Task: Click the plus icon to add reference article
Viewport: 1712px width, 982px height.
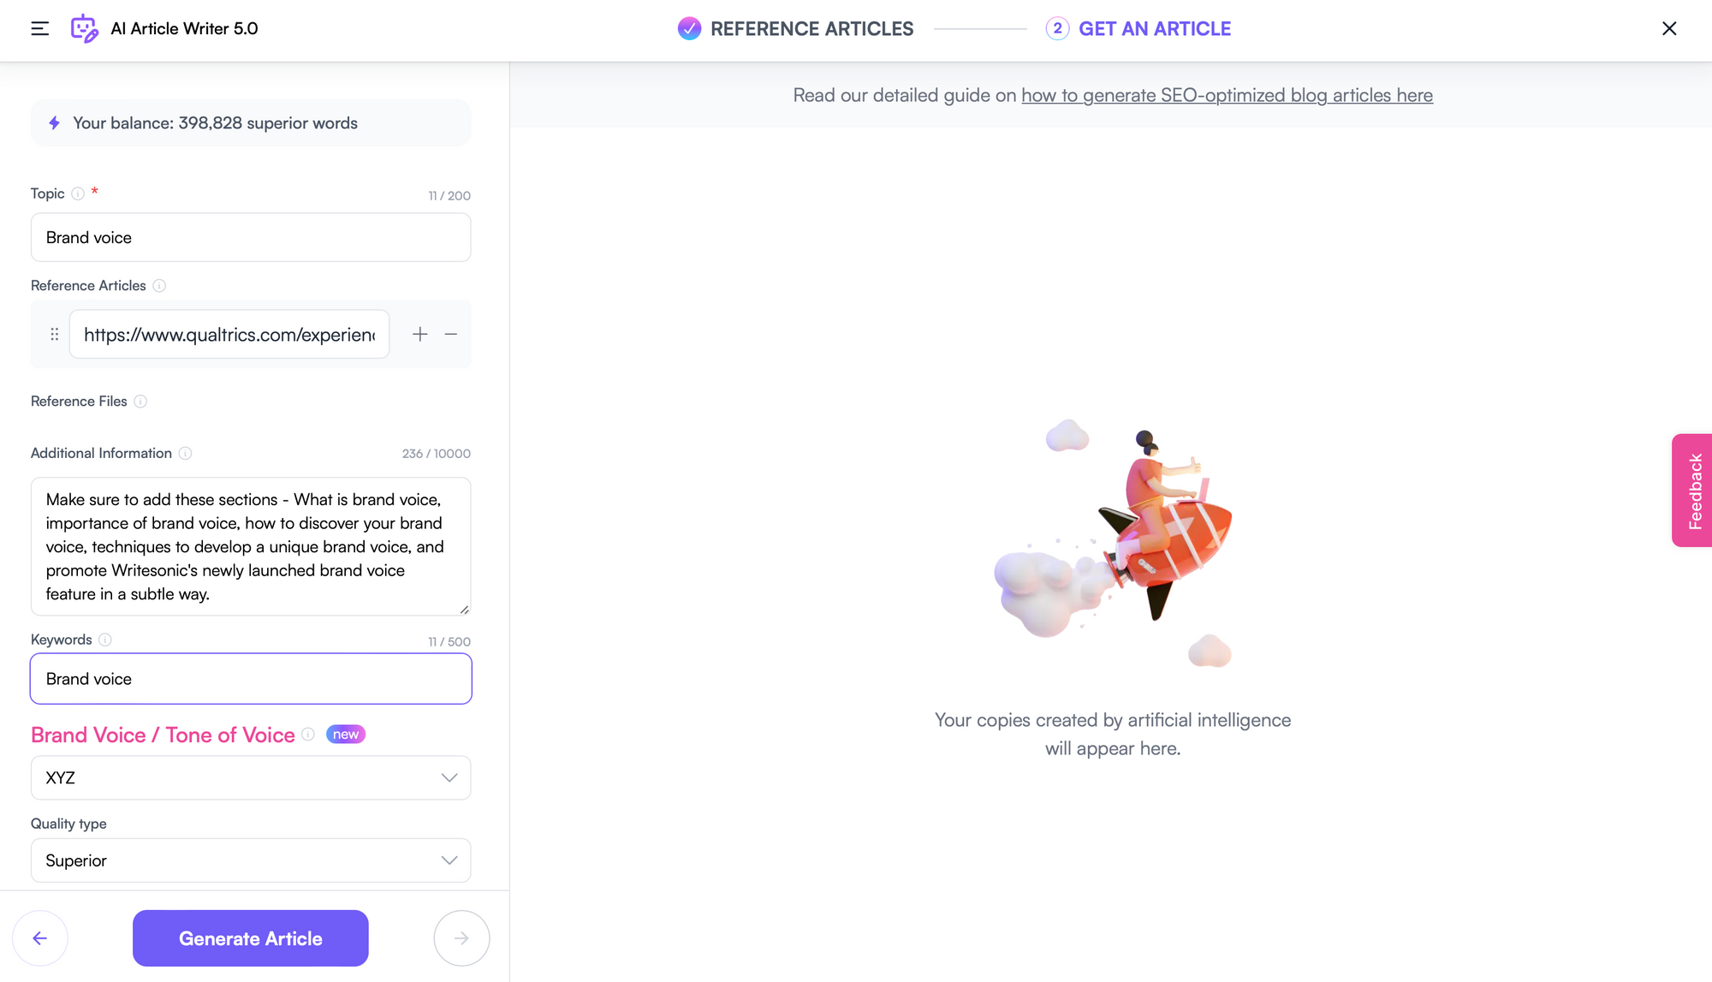Action: 418,334
